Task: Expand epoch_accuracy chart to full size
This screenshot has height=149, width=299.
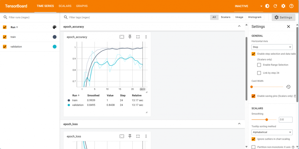Action: [x=138, y=37]
